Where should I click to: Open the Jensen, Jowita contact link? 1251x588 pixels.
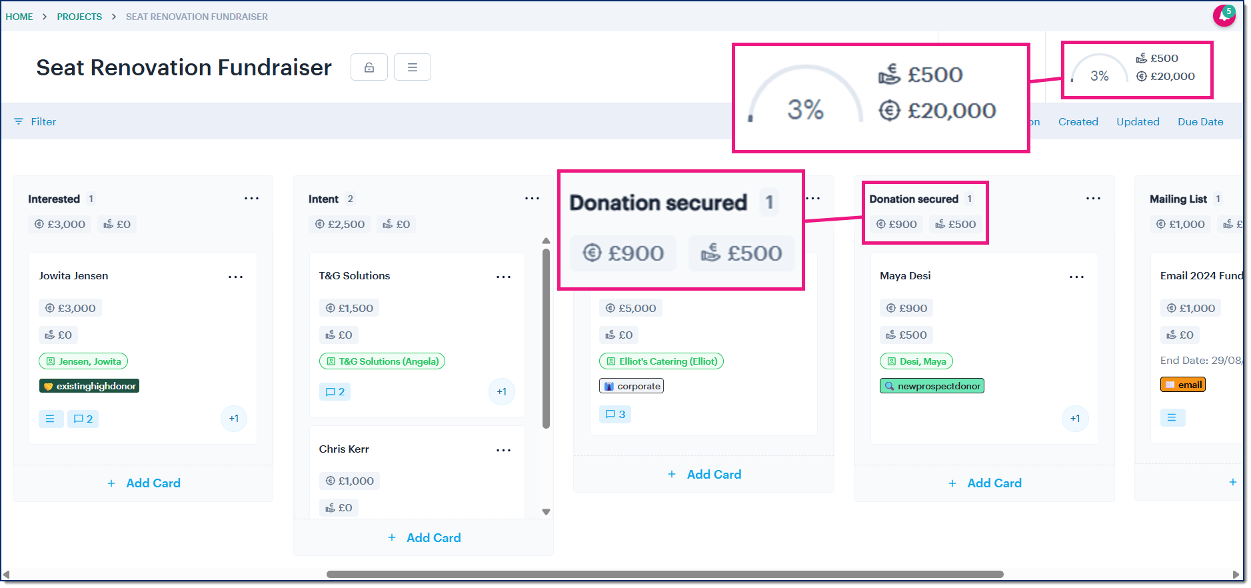[x=83, y=361]
